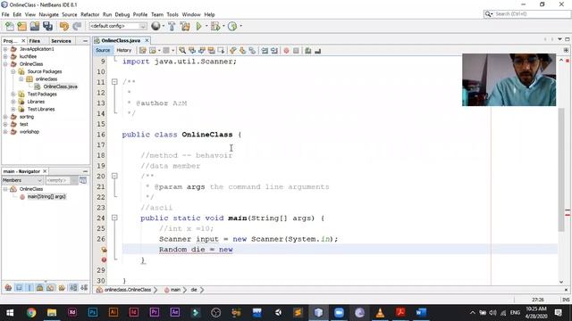Click the Open Project toolbar icon
This screenshot has width=572, height=321.
point(35,26)
